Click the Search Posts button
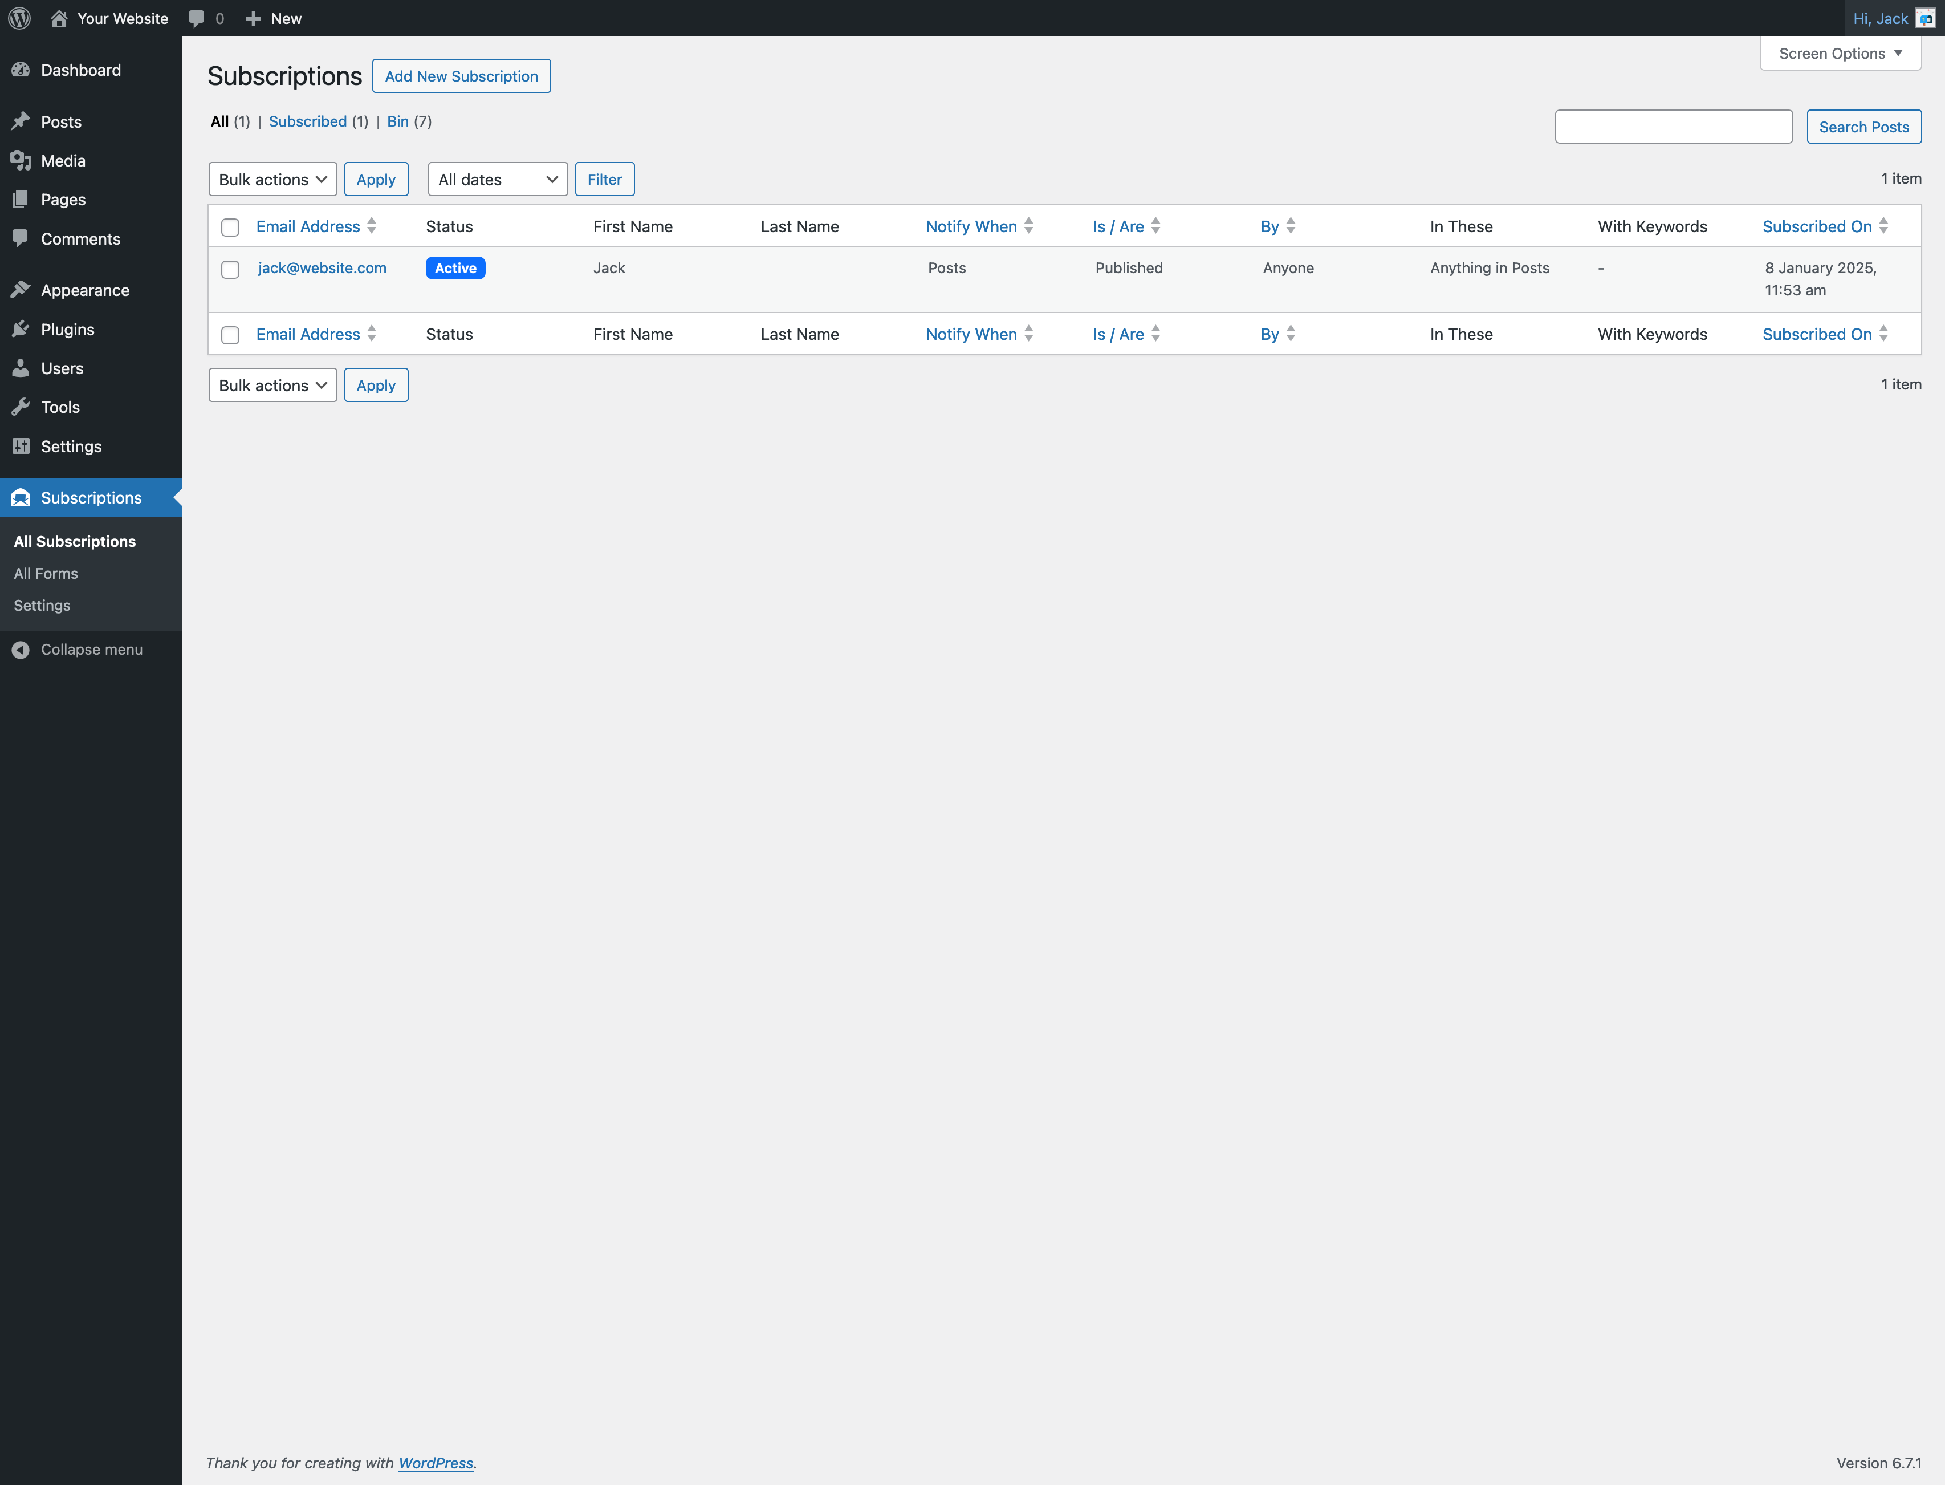The image size is (1945, 1485). (x=1865, y=127)
